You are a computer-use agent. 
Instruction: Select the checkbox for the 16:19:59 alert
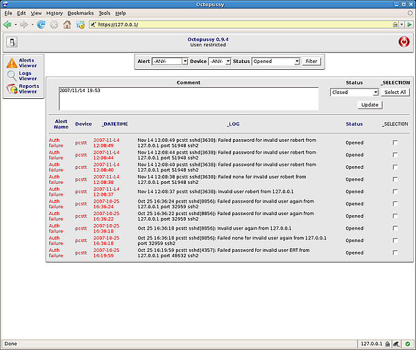coord(395,253)
